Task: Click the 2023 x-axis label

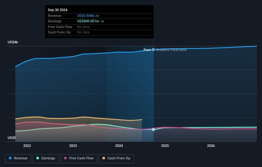Action: coord(73,146)
